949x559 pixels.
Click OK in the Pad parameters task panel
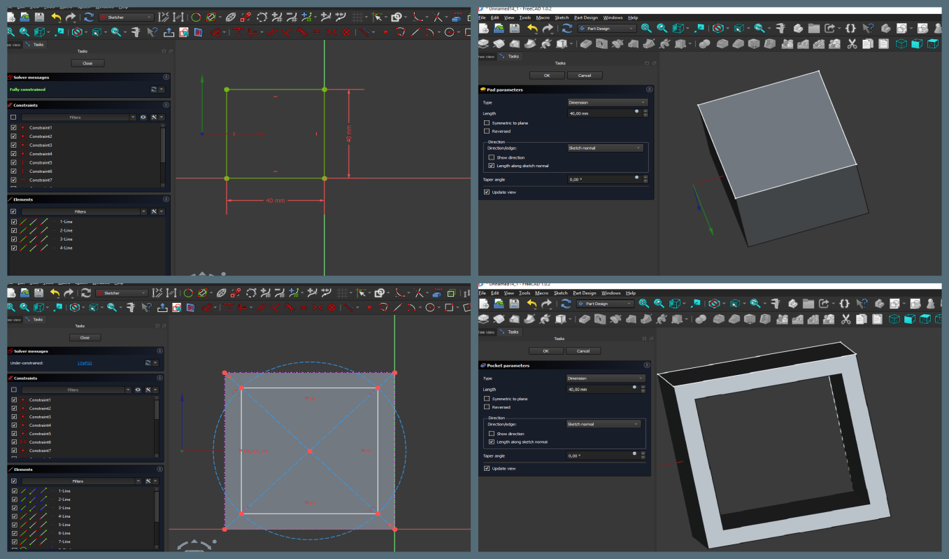click(547, 76)
